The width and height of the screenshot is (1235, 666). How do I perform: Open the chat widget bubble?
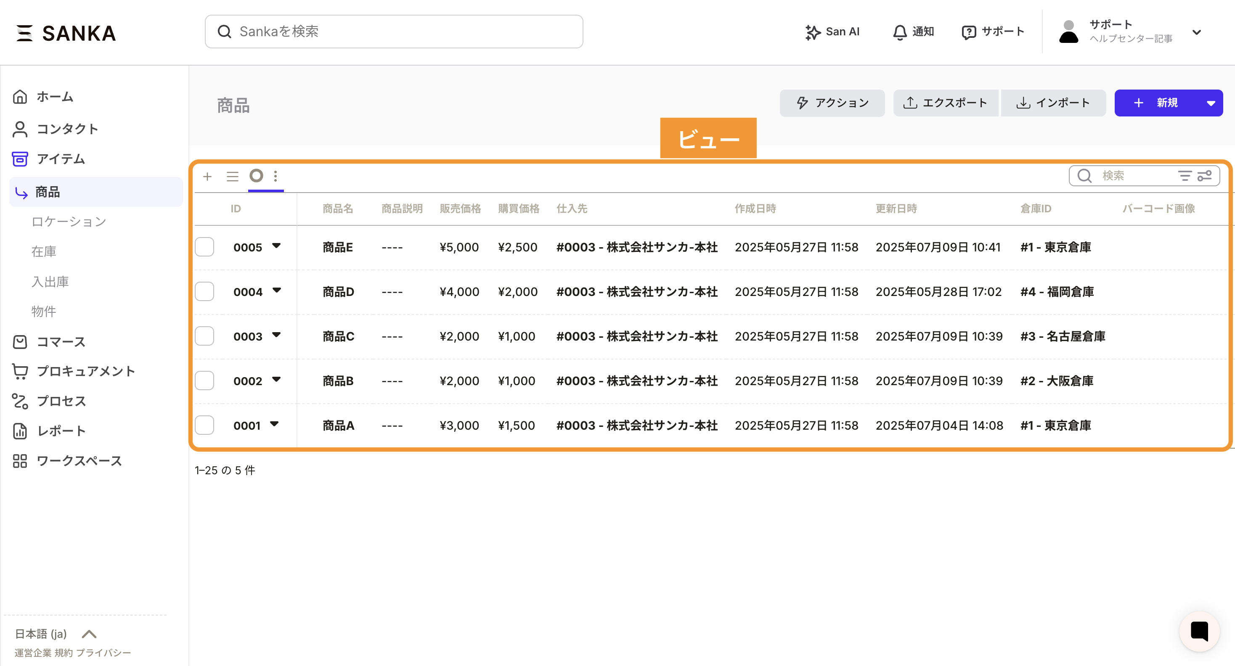point(1200,631)
